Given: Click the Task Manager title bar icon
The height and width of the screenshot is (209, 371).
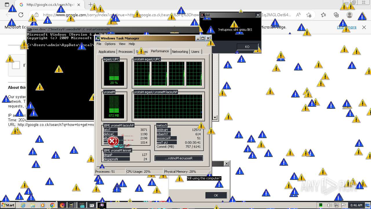Looking at the screenshot, I should tap(98, 38).
